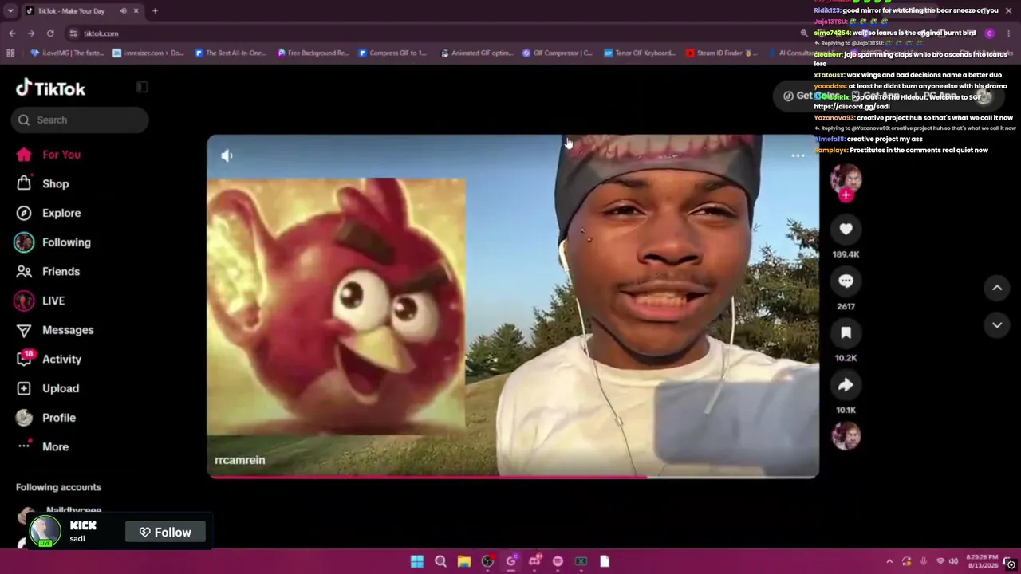
Task: Open the spinning sound disc below share
Action: coord(846,436)
